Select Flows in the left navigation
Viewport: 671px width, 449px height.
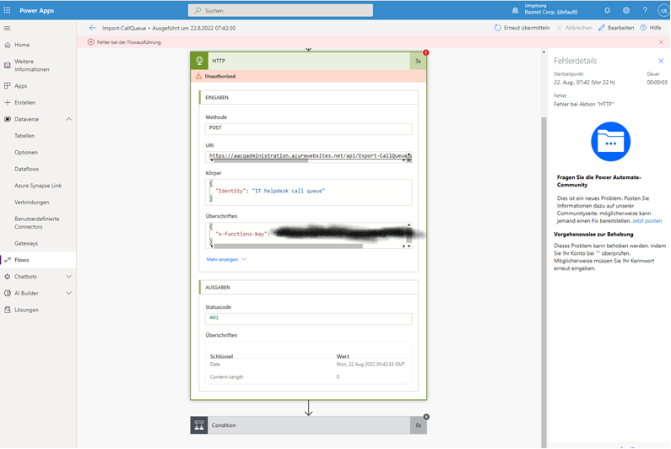(x=38, y=260)
